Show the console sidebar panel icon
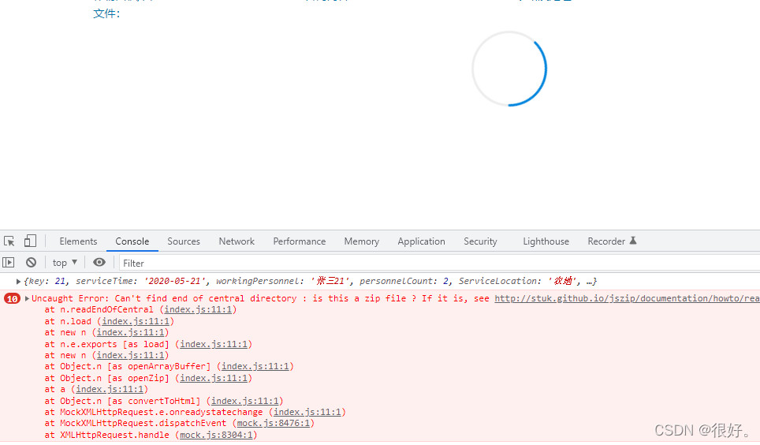The image size is (760, 445). click(9, 263)
